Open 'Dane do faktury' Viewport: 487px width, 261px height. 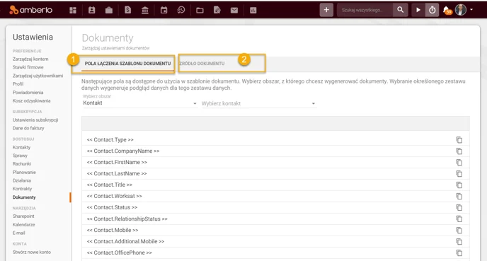click(x=28, y=128)
